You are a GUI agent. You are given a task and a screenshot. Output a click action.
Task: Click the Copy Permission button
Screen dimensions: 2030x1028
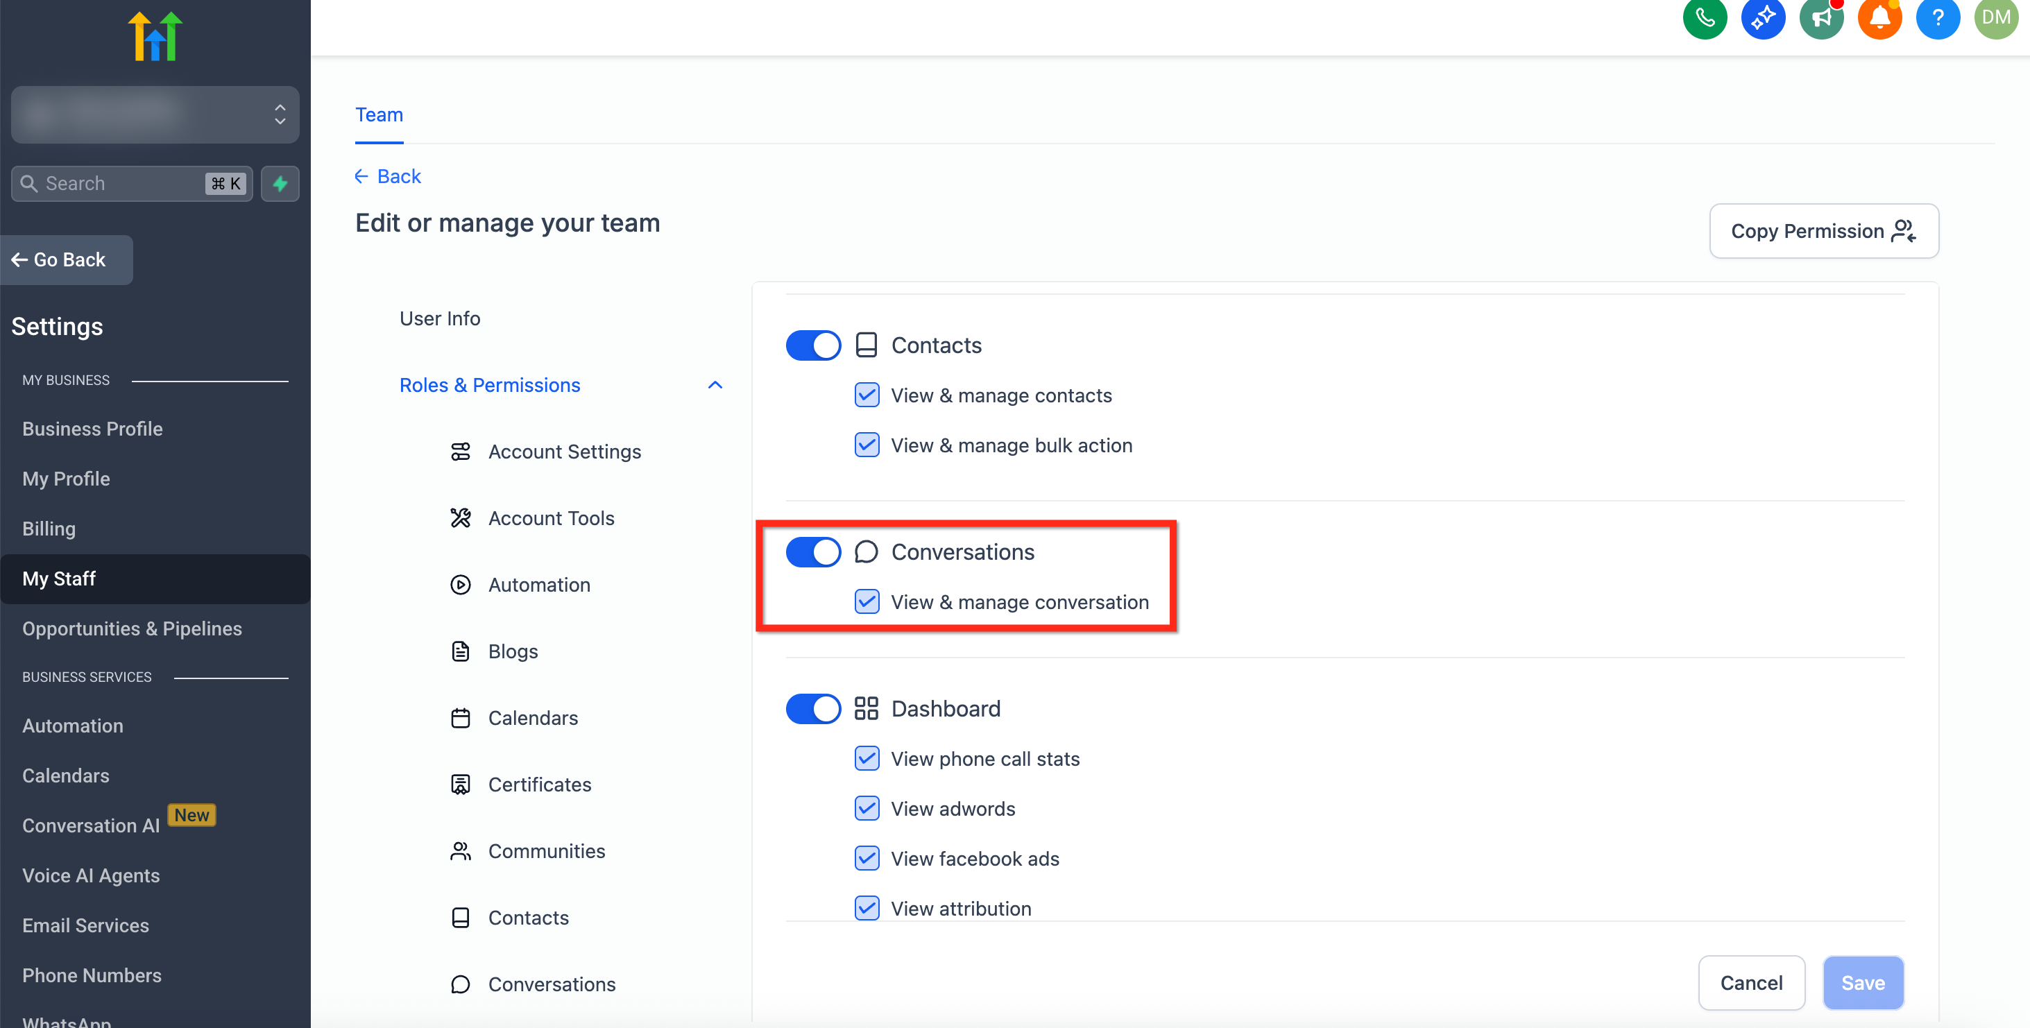1823,231
